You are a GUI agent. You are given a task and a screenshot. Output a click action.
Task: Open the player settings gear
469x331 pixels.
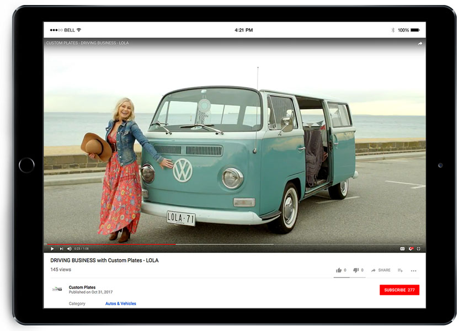tap(411, 249)
